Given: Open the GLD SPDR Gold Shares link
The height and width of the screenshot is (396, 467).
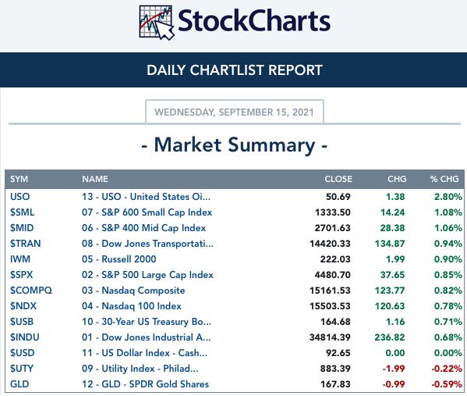Looking at the screenshot, I should pyautogui.click(x=145, y=384).
